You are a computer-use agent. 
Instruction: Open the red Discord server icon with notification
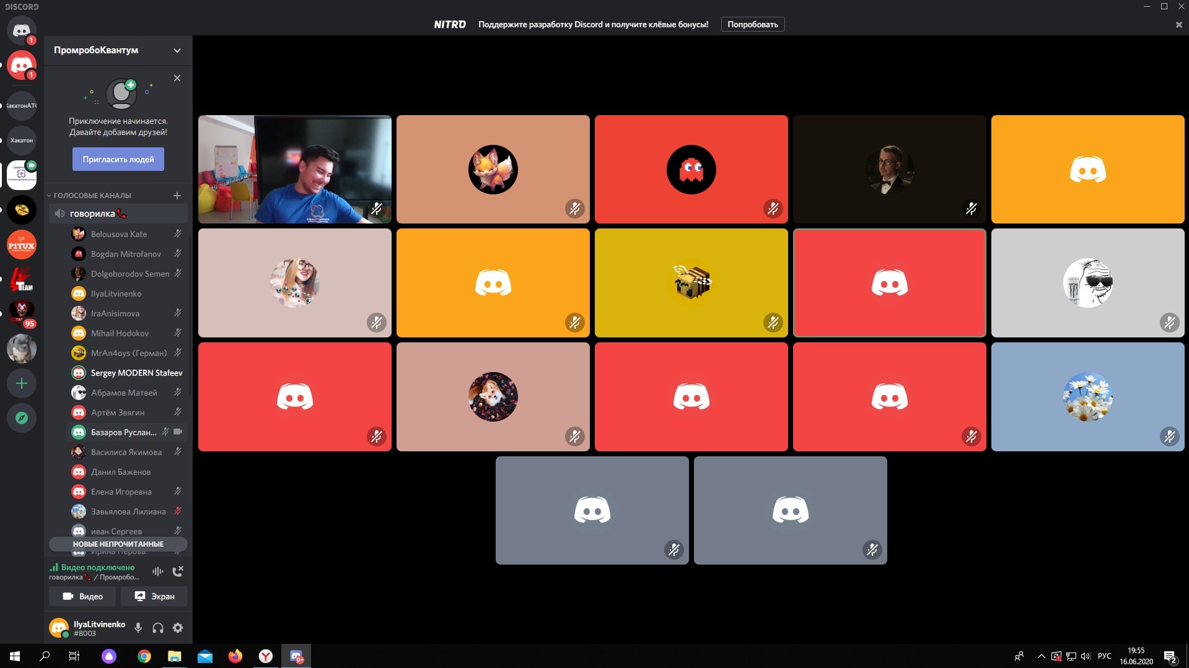tap(22, 64)
